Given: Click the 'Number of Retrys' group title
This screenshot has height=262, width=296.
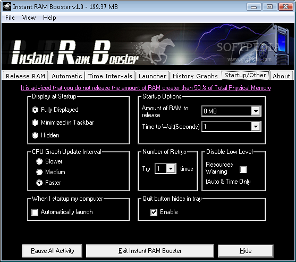Looking at the screenshot, I should click(x=164, y=152).
